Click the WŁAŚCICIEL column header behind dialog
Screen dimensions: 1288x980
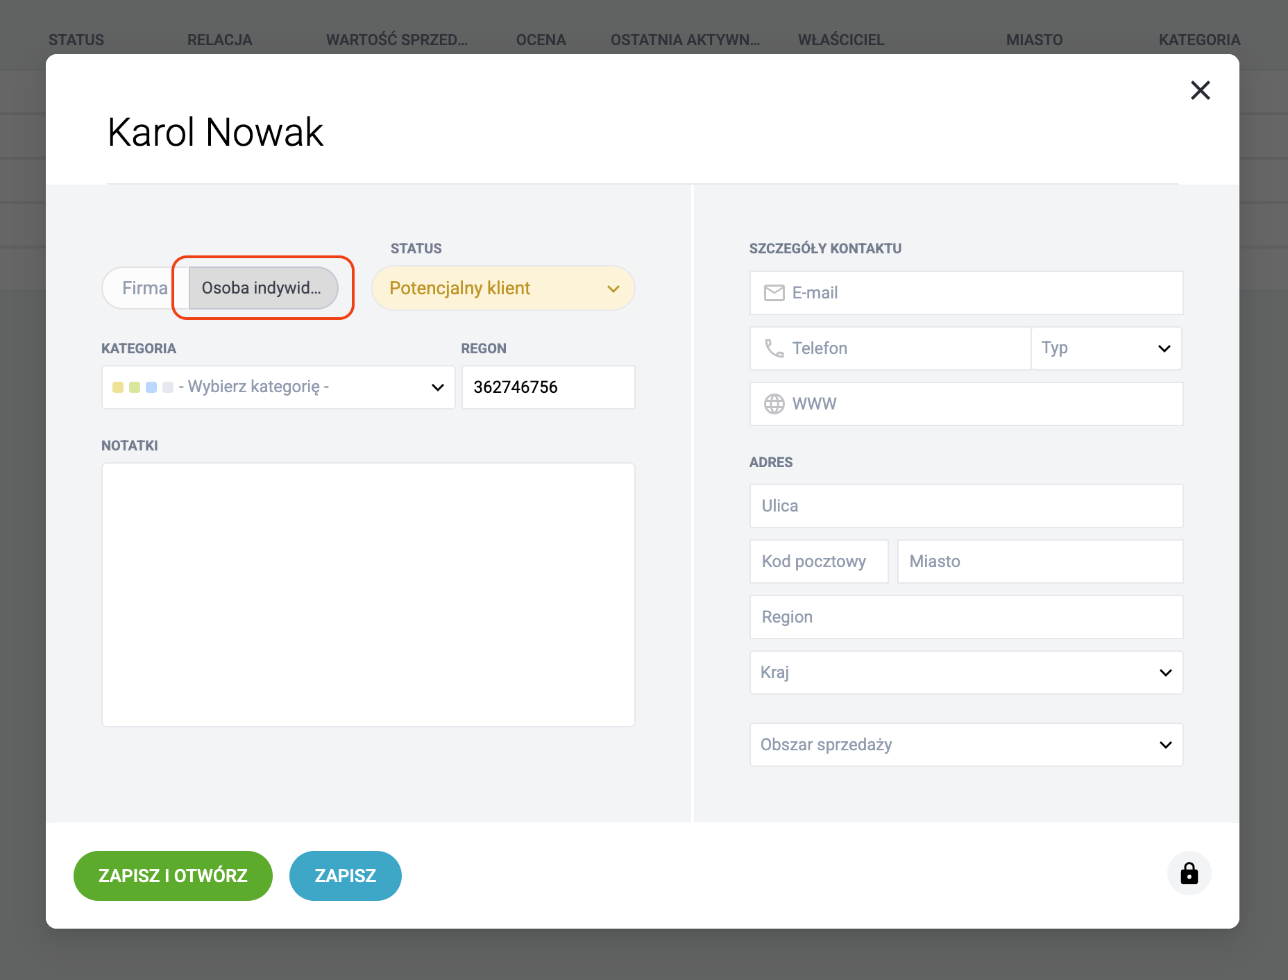pyautogui.click(x=841, y=40)
